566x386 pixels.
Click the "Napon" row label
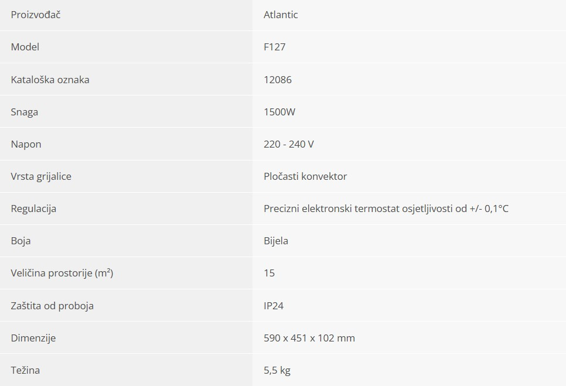tap(26, 144)
